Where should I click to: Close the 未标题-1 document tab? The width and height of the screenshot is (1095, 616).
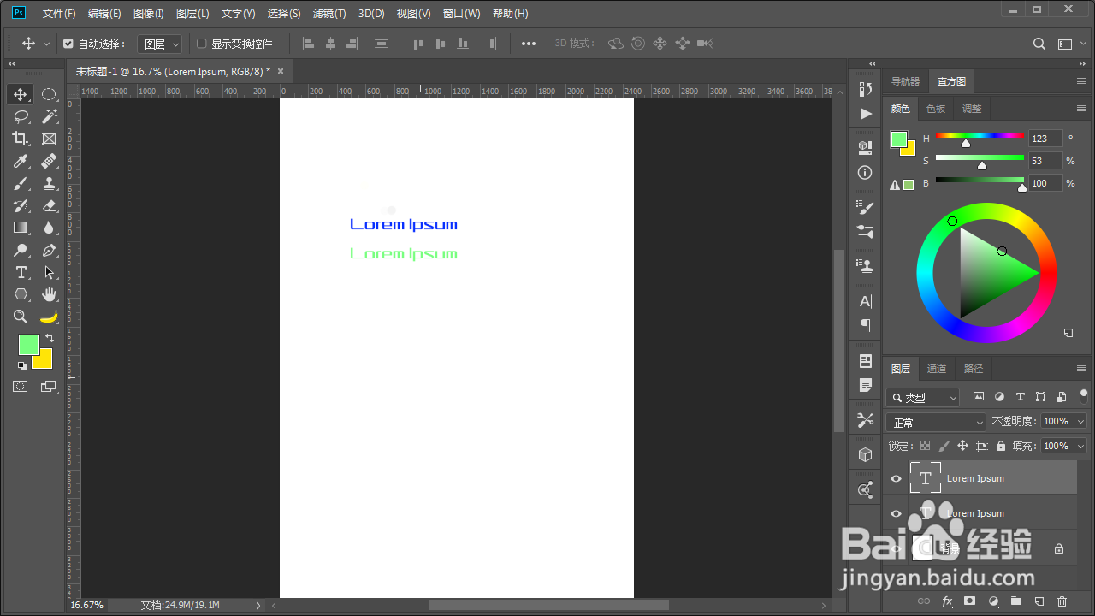[x=280, y=71]
